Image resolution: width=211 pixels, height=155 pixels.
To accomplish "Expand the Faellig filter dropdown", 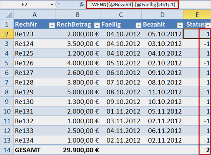I will 138,25.
